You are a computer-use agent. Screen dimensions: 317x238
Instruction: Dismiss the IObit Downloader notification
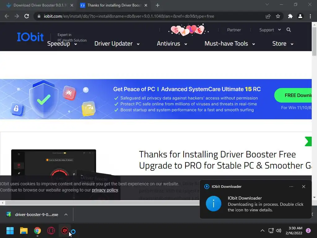pyautogui.click(x=304, y=187)
